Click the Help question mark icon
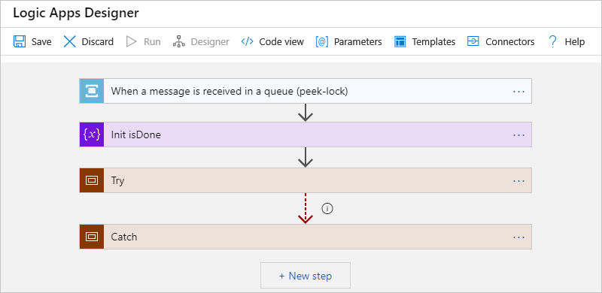The height and width of the screenshot is (293, 602). point(552,41)
